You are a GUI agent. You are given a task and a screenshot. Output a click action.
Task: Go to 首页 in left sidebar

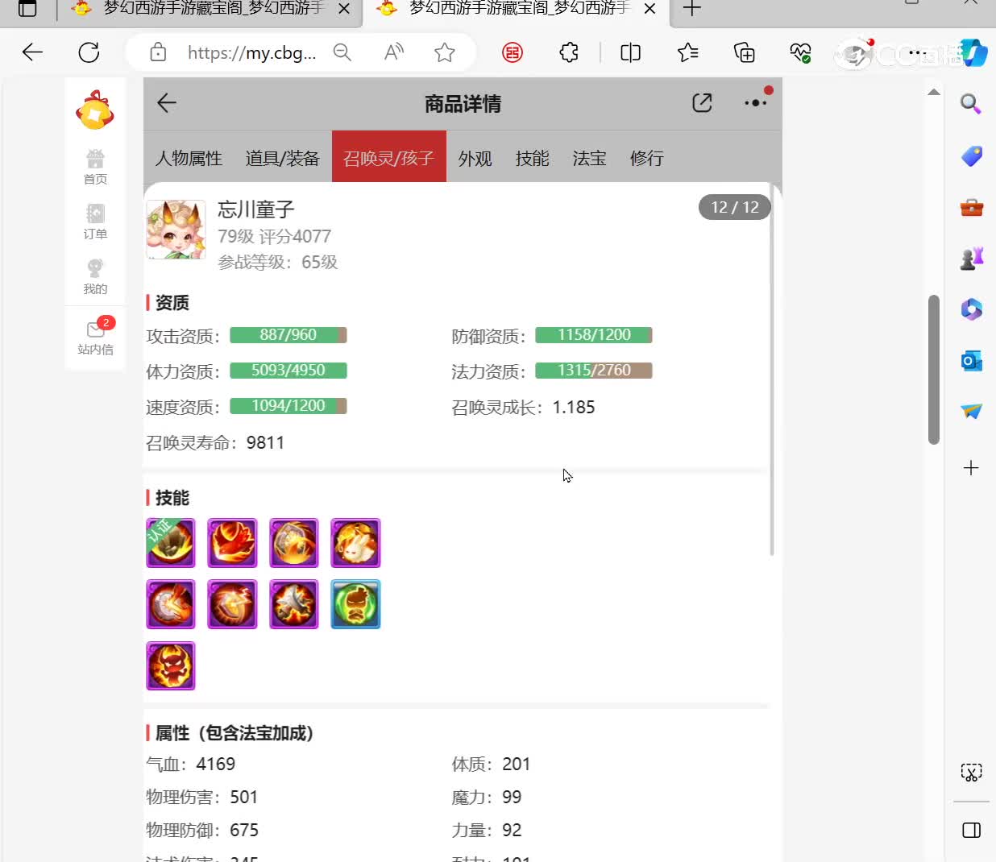tap(95, 167)
